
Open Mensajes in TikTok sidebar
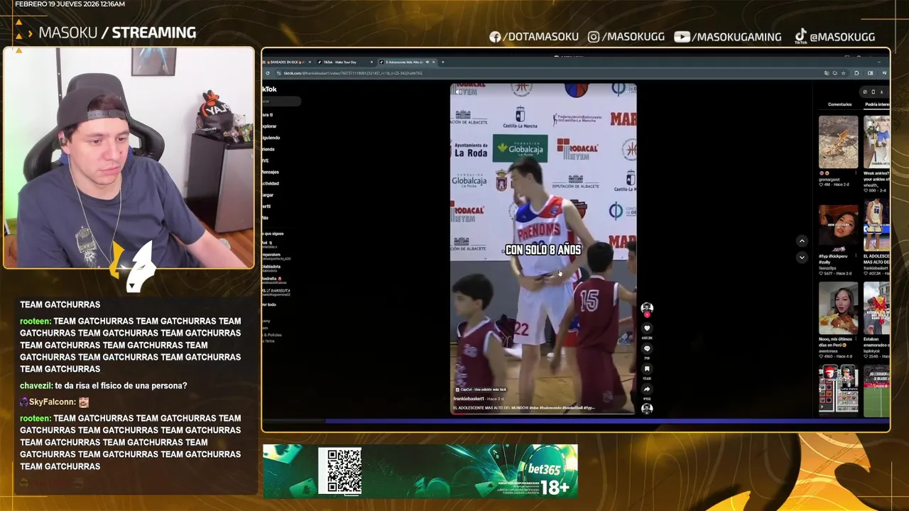(x=271, y=172)
